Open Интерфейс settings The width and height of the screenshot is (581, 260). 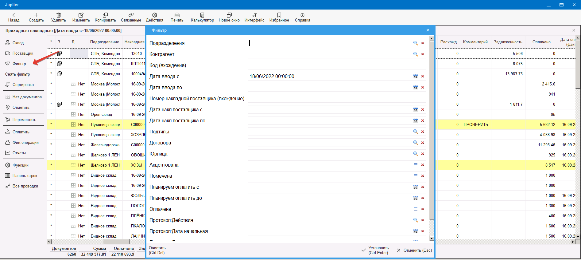(x=254, y=18)
